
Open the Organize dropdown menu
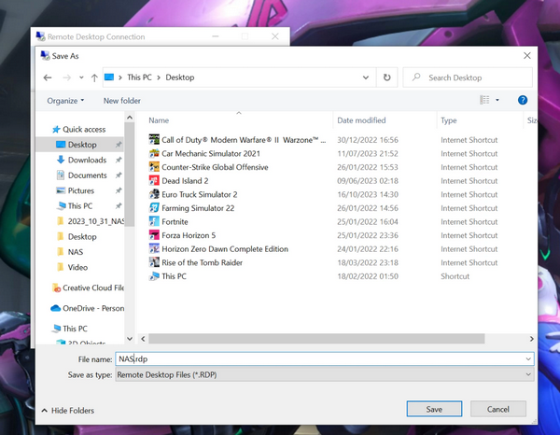pos(65,101)
